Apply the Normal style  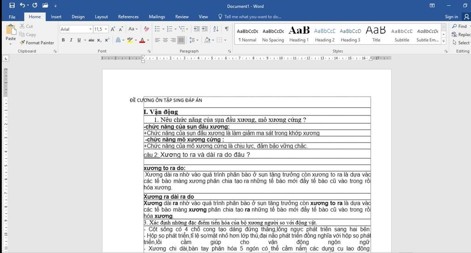(247, 34)
